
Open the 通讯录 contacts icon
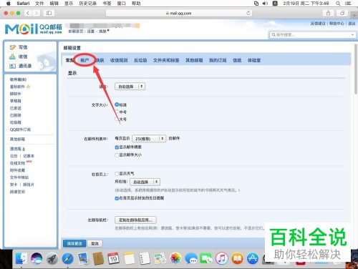click(x=12, y=66)
